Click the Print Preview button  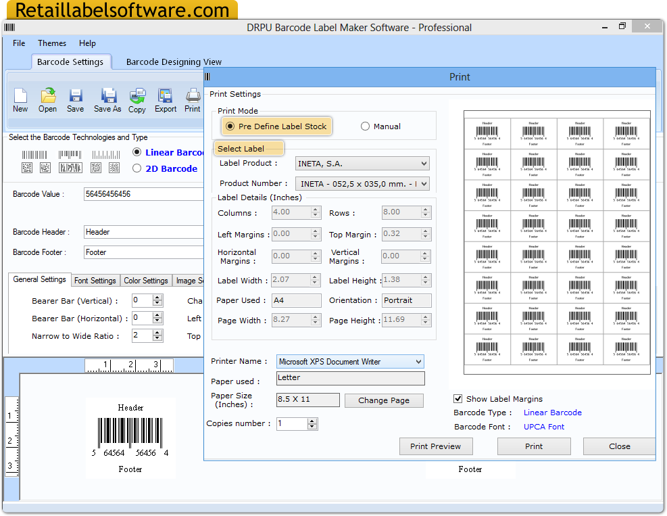[435, 446]
